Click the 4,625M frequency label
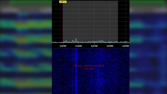 [x=63, y=46]
